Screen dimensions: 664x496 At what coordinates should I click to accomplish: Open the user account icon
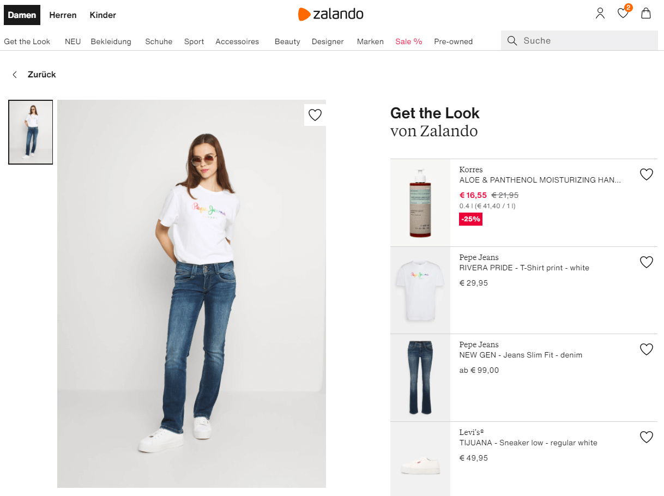(600, 14)
